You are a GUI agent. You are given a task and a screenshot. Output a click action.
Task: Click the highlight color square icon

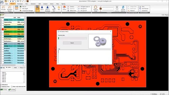(100, 8)
